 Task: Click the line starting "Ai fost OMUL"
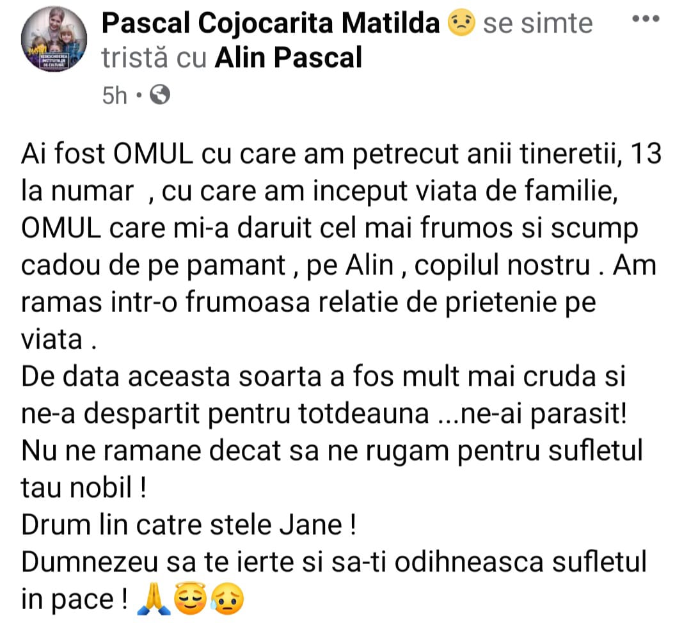340,155
